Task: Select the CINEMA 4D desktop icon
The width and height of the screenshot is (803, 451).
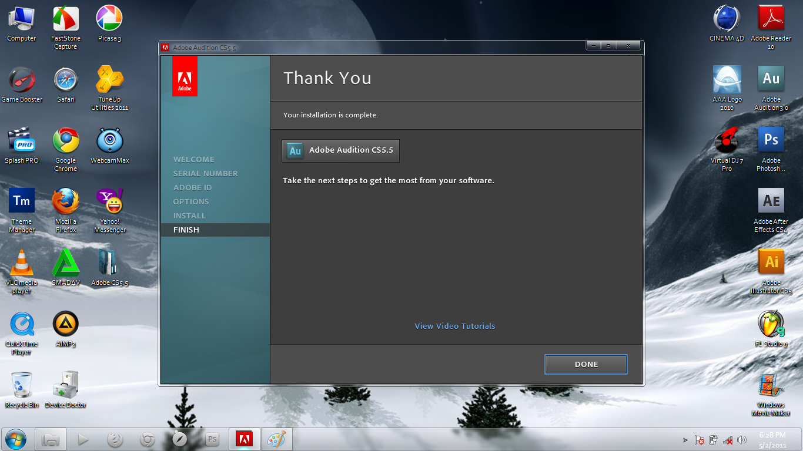Action: (727, 24)
